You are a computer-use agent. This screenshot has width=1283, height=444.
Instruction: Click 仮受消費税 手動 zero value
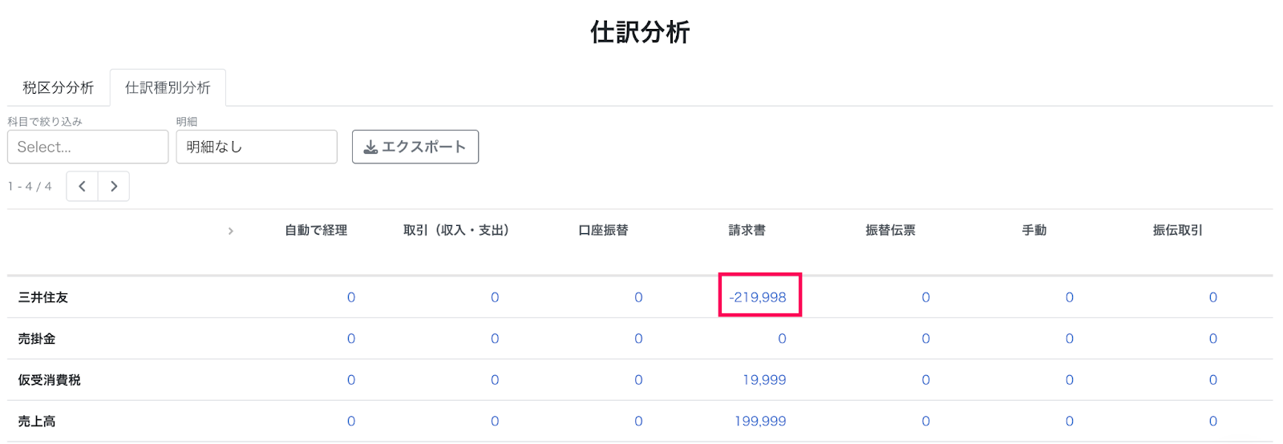click(x=1069, y=380)
